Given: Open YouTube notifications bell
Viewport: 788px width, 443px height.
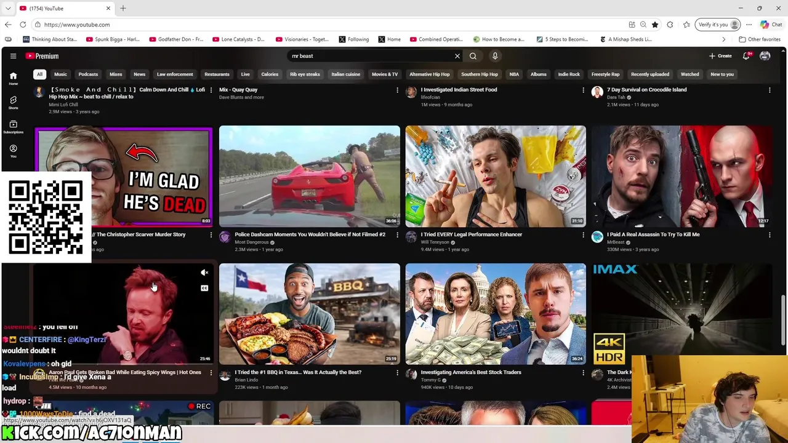Looking at the screenshot, I should [x=746, y=56].
